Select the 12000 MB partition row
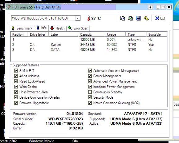 (x=89, y=40)
